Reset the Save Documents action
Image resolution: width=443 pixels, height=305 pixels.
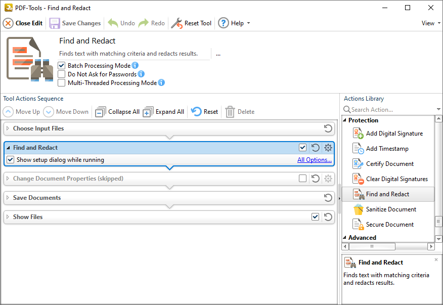[x=328, y=198]
